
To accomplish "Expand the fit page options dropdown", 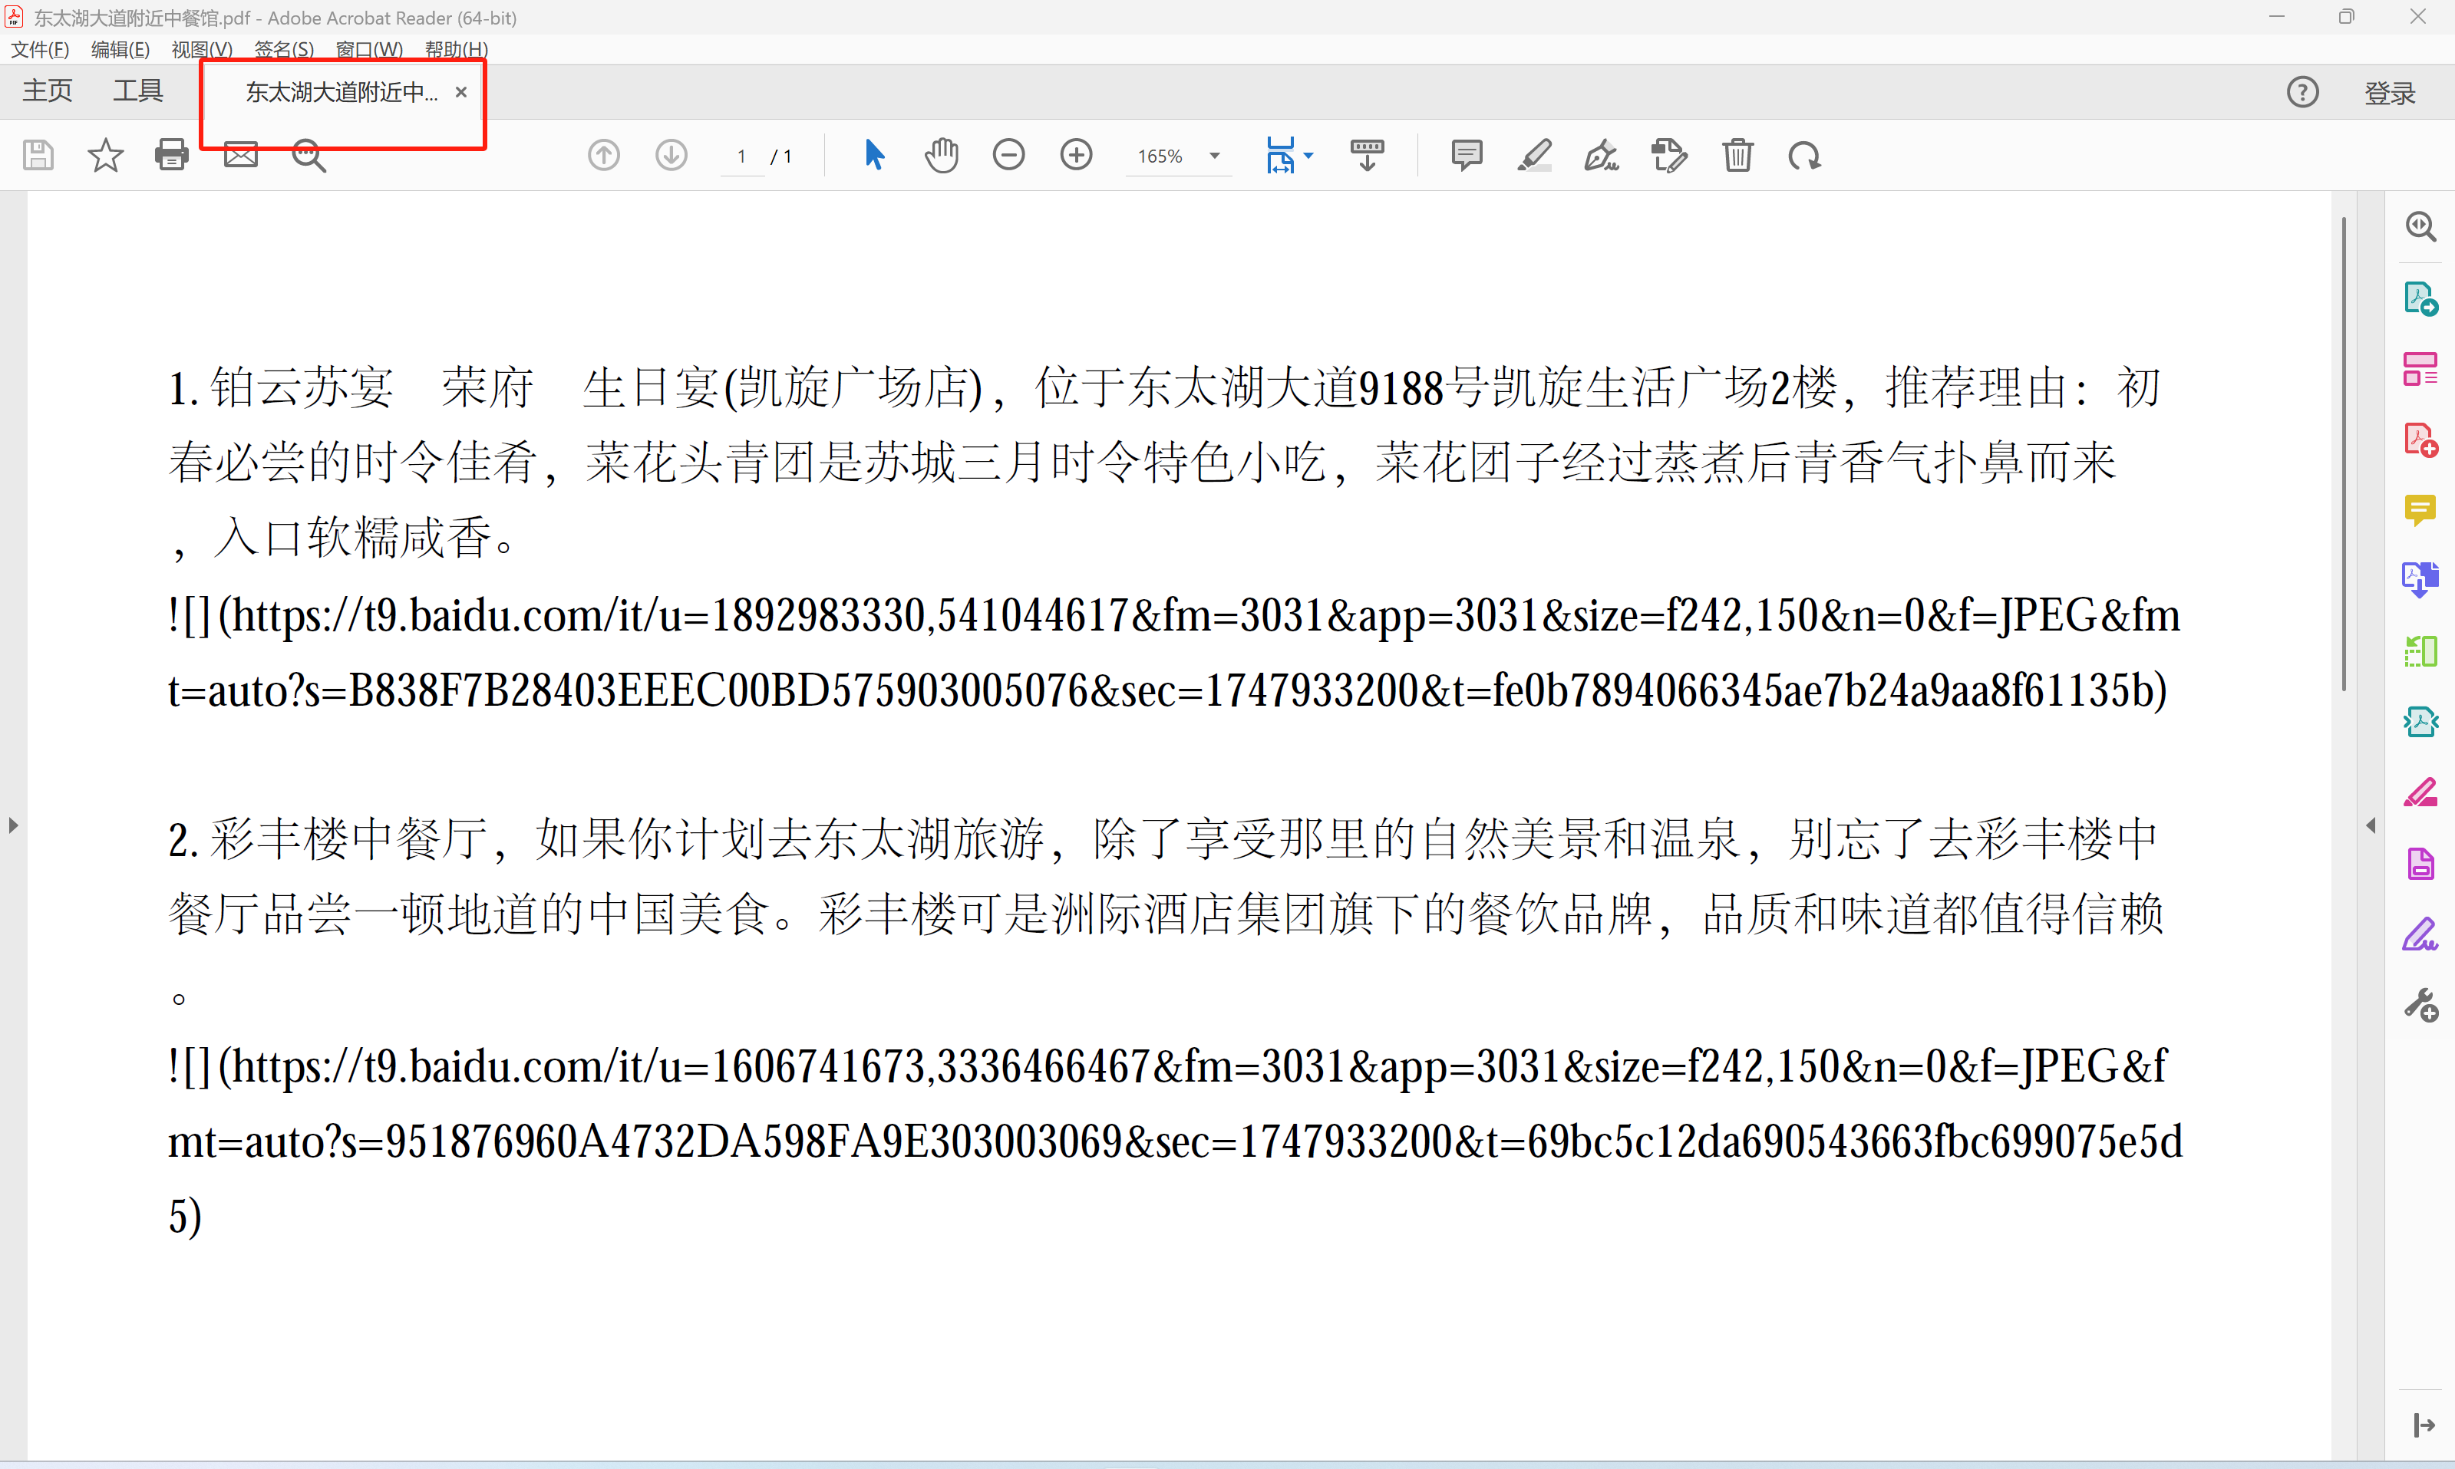I will click(x=1308, y=156).
